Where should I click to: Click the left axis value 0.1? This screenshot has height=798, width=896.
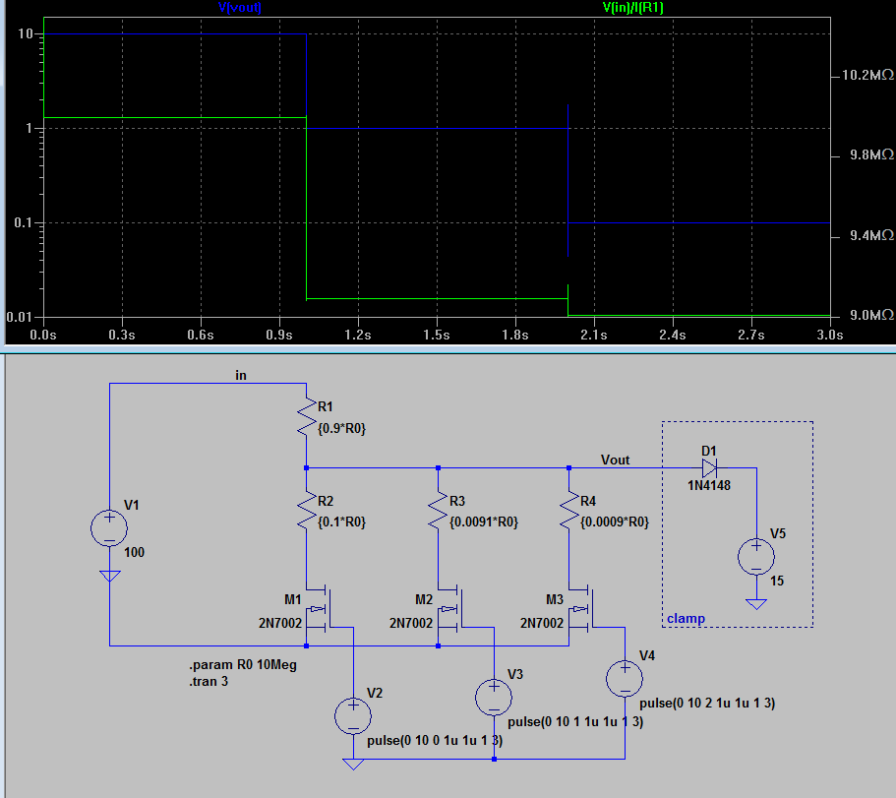pos(24,222)
